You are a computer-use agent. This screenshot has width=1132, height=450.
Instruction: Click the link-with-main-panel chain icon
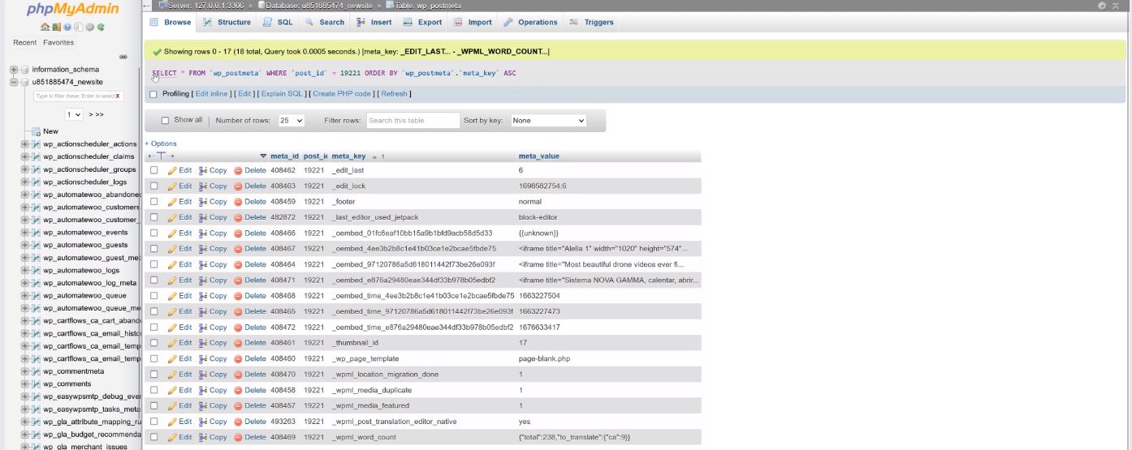point(123,57)
